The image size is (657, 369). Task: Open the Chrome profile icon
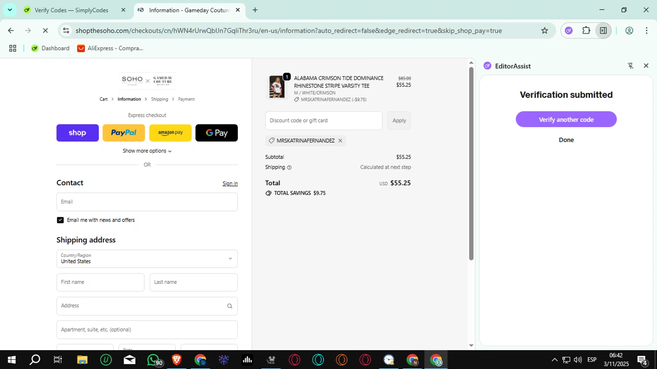(x=629, y=31)
